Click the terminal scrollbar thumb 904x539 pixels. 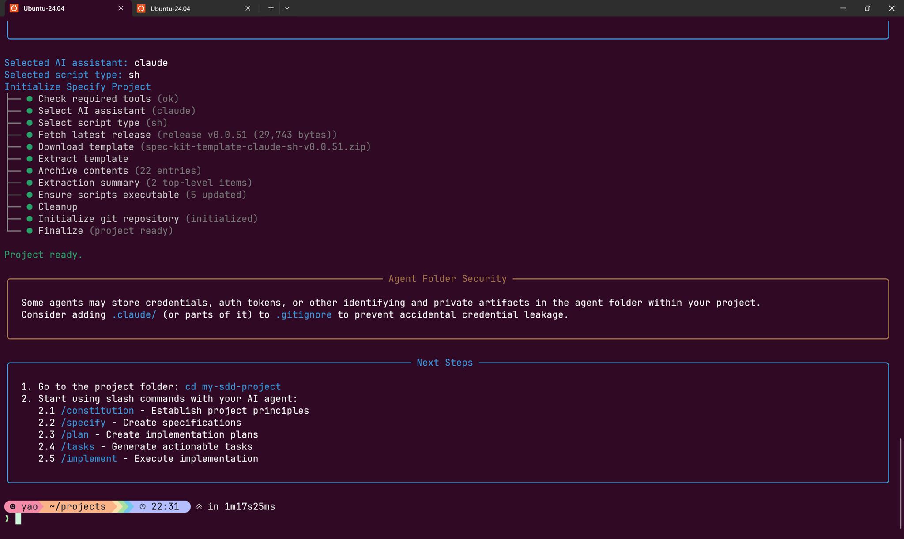[900, 483]
